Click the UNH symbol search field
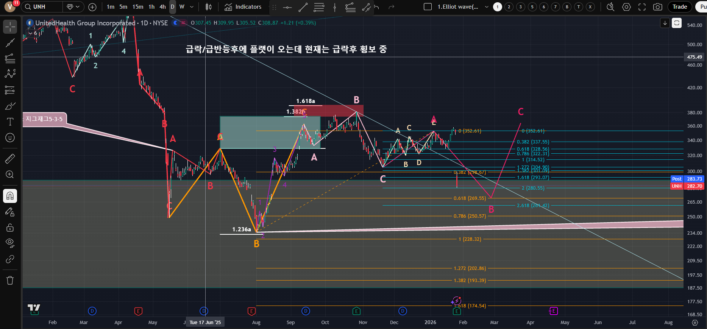 tap(42, 7)
